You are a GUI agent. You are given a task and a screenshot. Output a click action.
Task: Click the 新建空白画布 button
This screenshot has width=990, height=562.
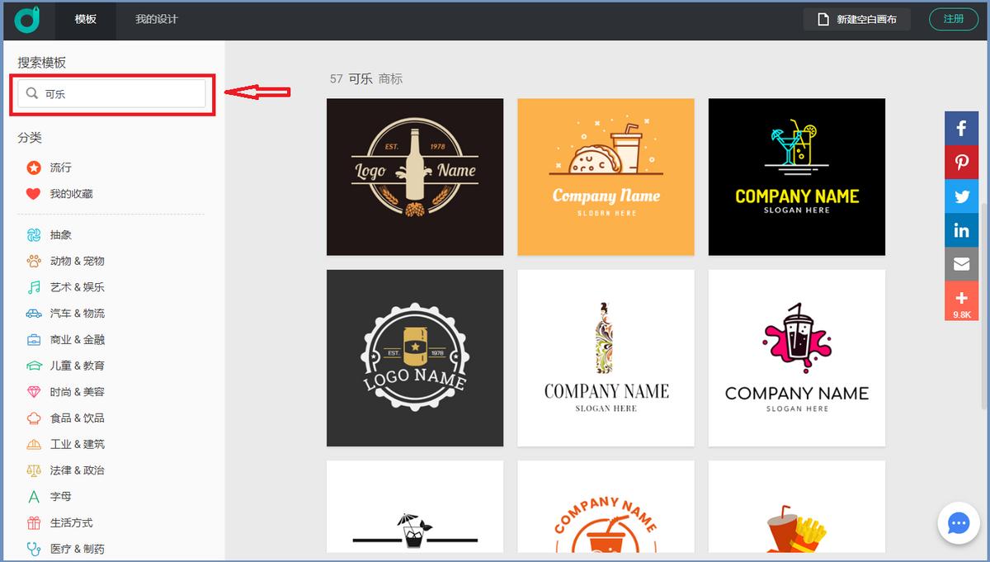point(856,19)
